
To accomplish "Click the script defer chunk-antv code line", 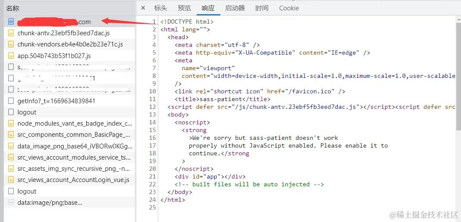I will tap(311, 107).
